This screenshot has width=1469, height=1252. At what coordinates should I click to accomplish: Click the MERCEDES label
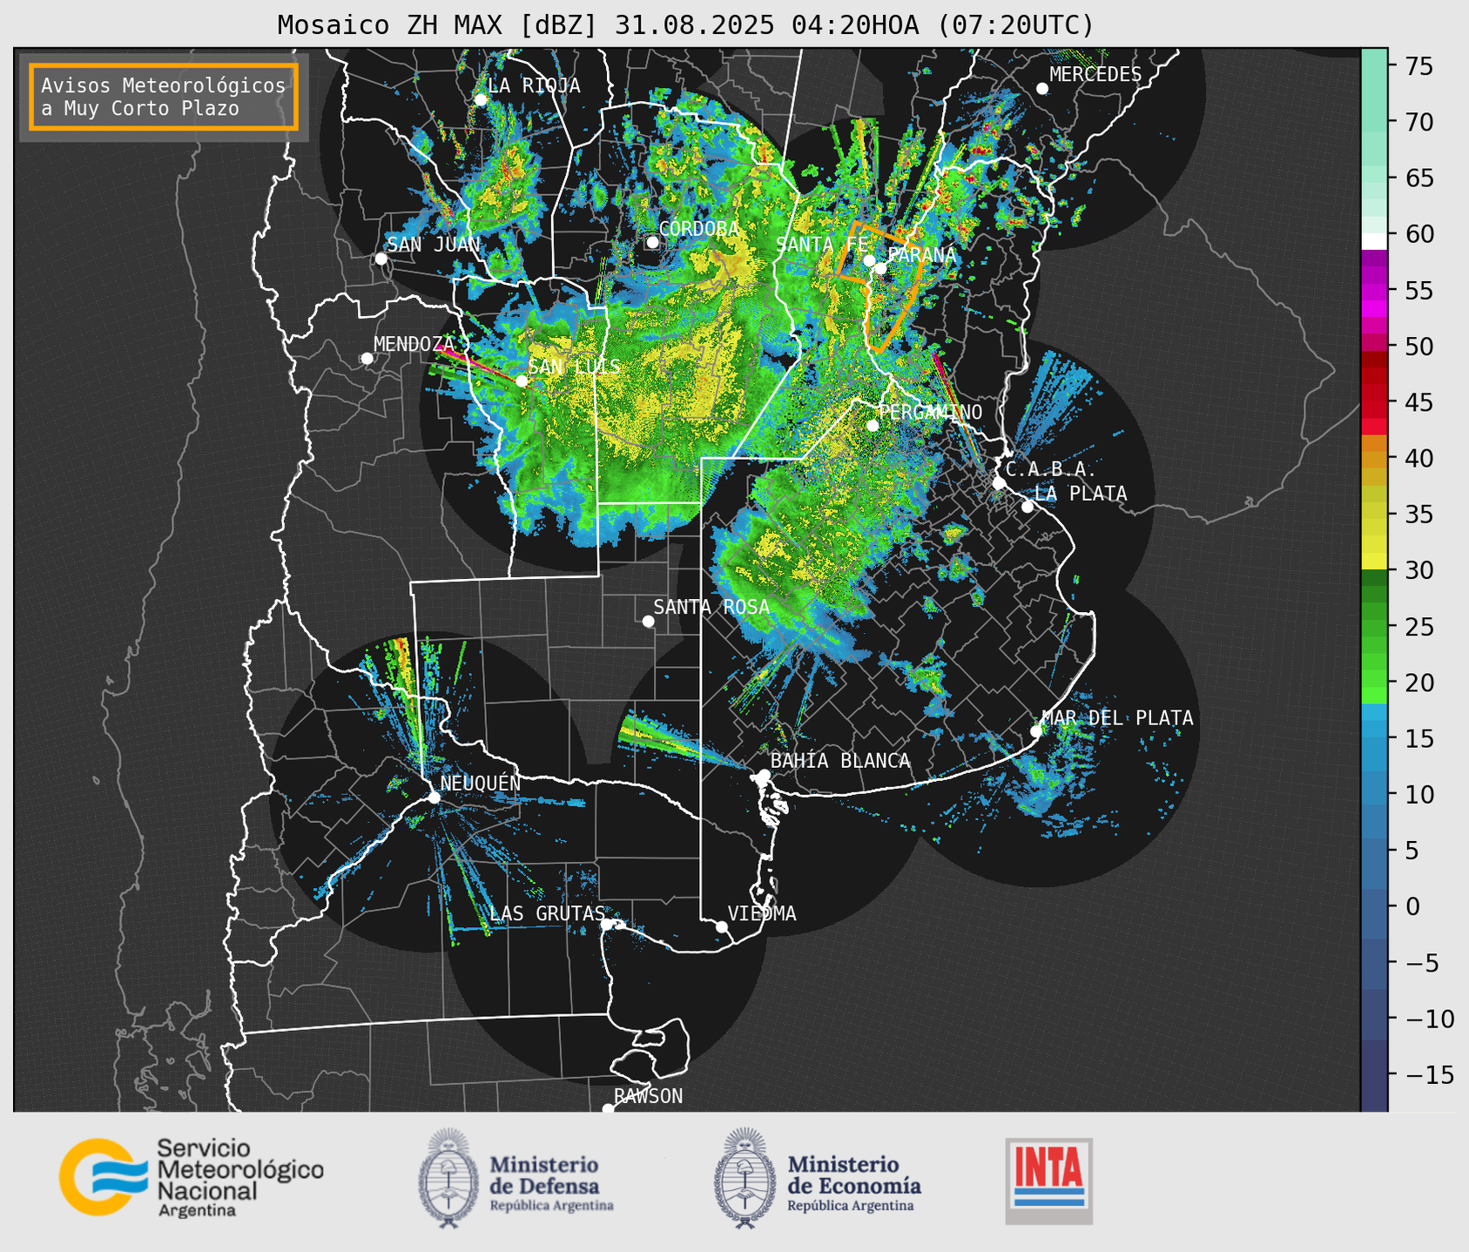point(1095,75)
